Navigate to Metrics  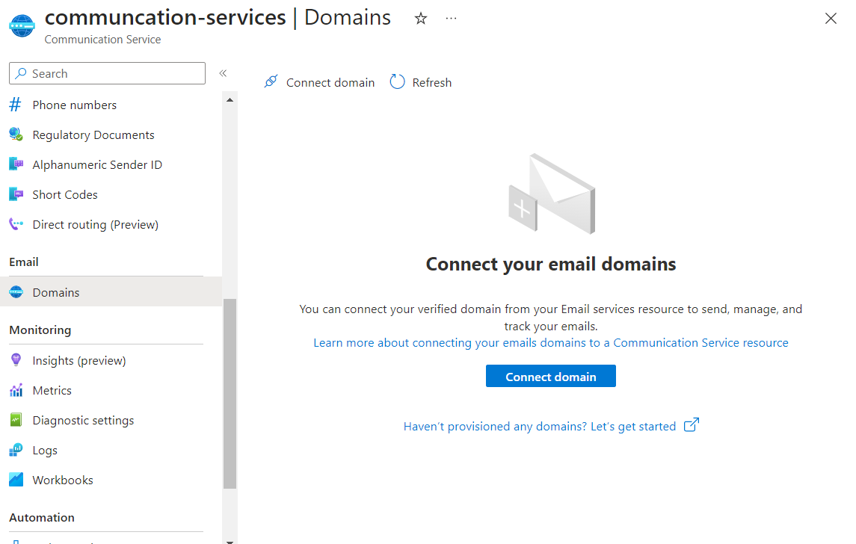(52, 391)
